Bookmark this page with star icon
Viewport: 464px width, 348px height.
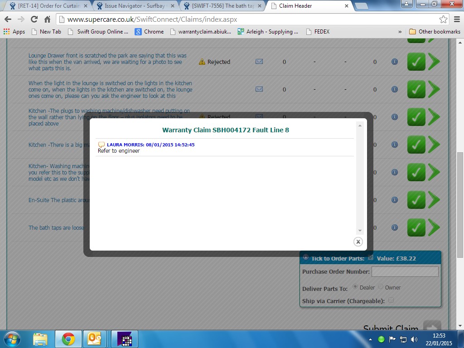coord(443,19)
